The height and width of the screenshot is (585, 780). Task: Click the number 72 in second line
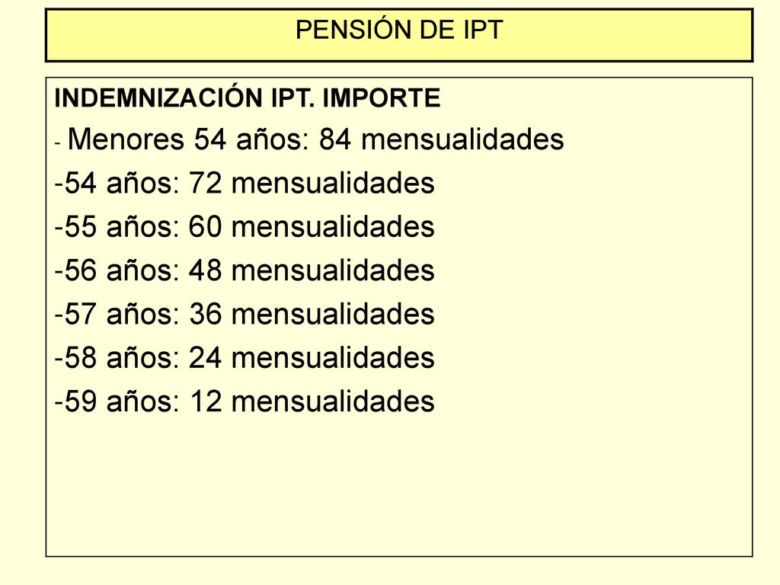coord(205,183)
